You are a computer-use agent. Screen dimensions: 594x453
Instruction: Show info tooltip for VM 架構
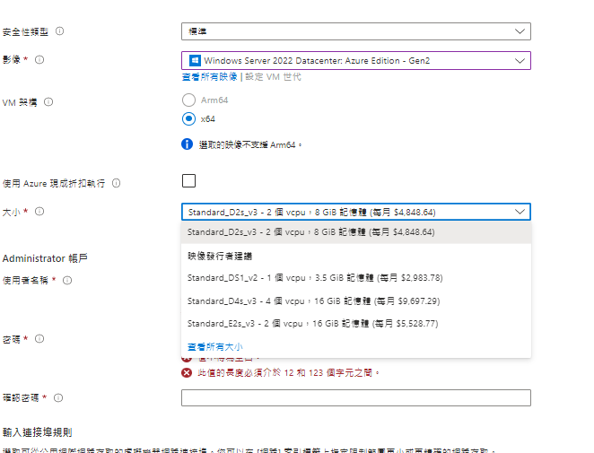[48, 102]
